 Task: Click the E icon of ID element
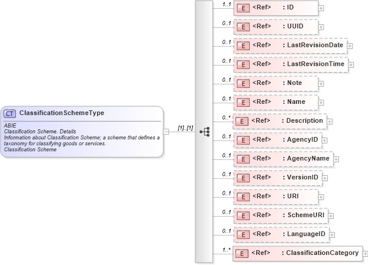[x=243, y=8]
